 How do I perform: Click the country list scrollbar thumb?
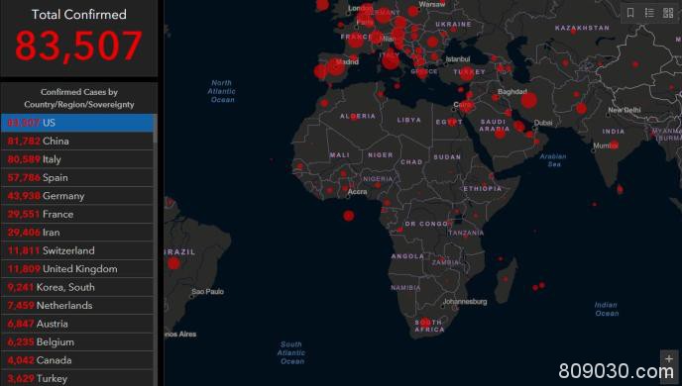(x=156, y=129)
